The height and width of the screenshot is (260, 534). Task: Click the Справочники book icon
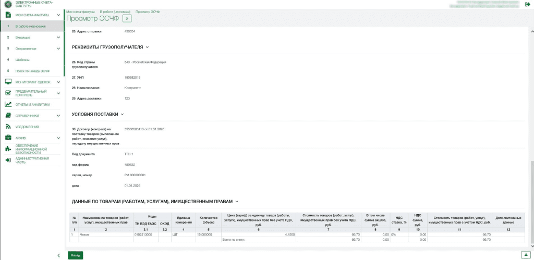pyautogui.click(x=8, y=115)
